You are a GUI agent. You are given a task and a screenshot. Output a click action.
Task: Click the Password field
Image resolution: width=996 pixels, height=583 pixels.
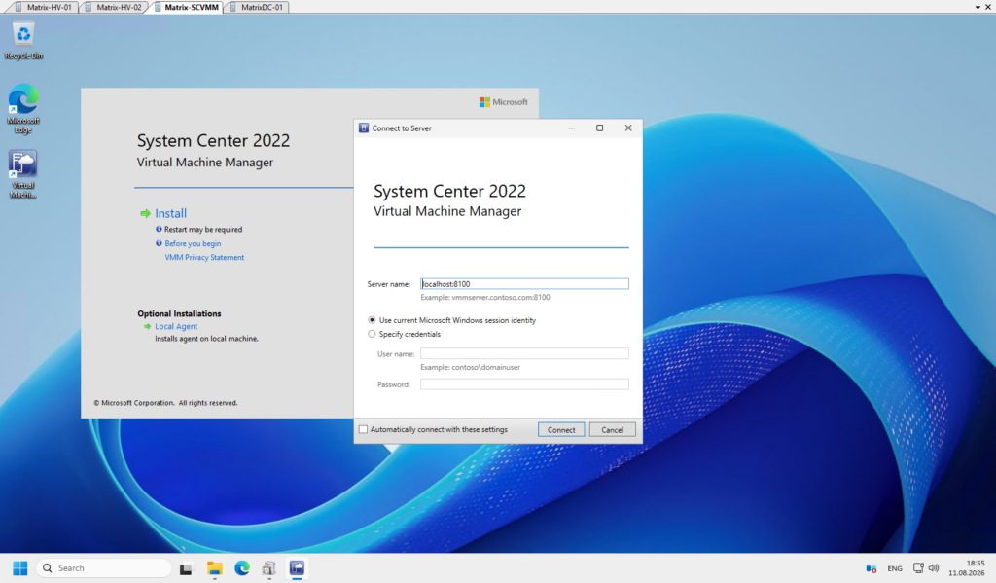[524, 384]
